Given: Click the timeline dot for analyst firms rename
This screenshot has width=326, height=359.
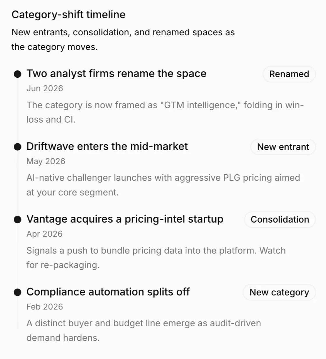Looking at the screenshot, I should [x=18, y=74].
